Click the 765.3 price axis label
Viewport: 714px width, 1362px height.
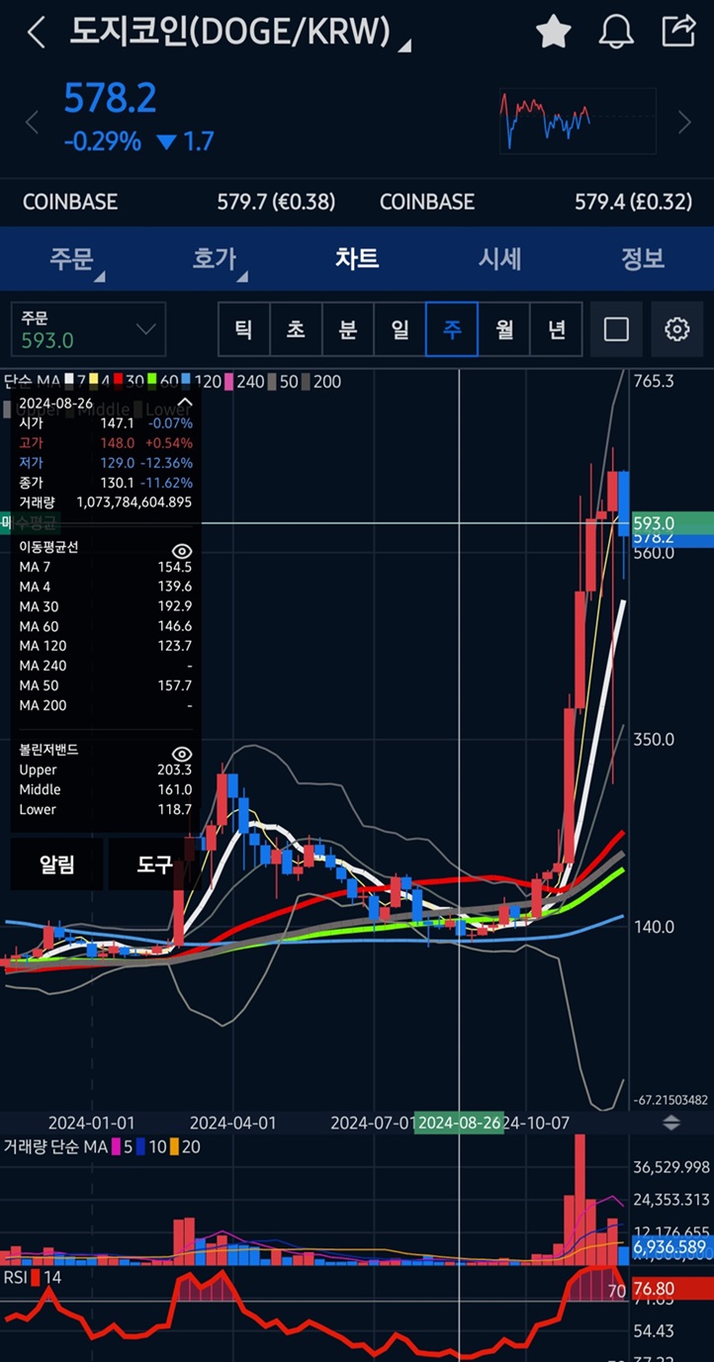pos(656,381)
